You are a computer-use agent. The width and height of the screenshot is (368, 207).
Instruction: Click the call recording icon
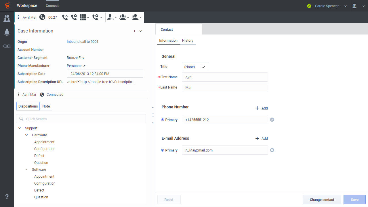(x=96, y=17)
